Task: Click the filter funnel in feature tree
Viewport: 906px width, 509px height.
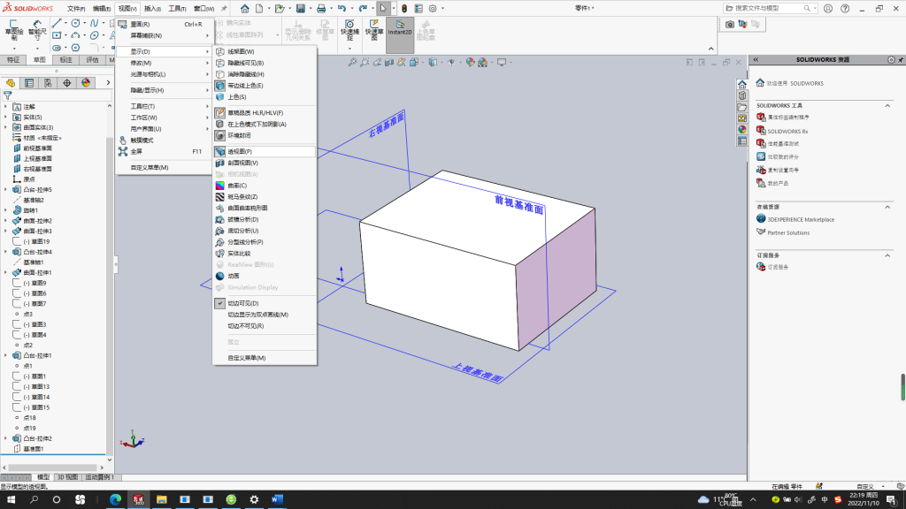Action: coord(7,95)
